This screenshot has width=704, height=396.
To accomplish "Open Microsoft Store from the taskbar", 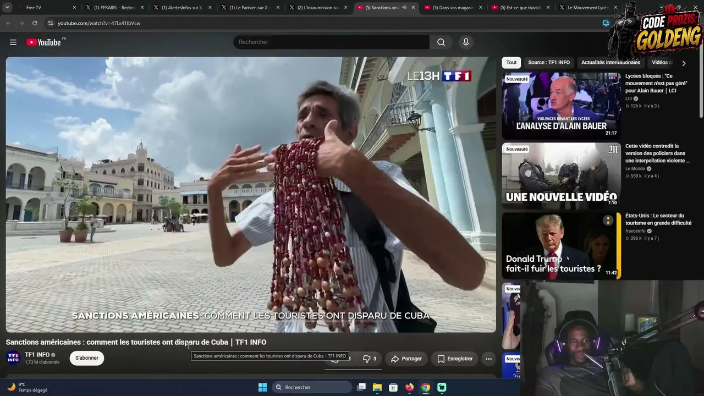I will 393,387.
